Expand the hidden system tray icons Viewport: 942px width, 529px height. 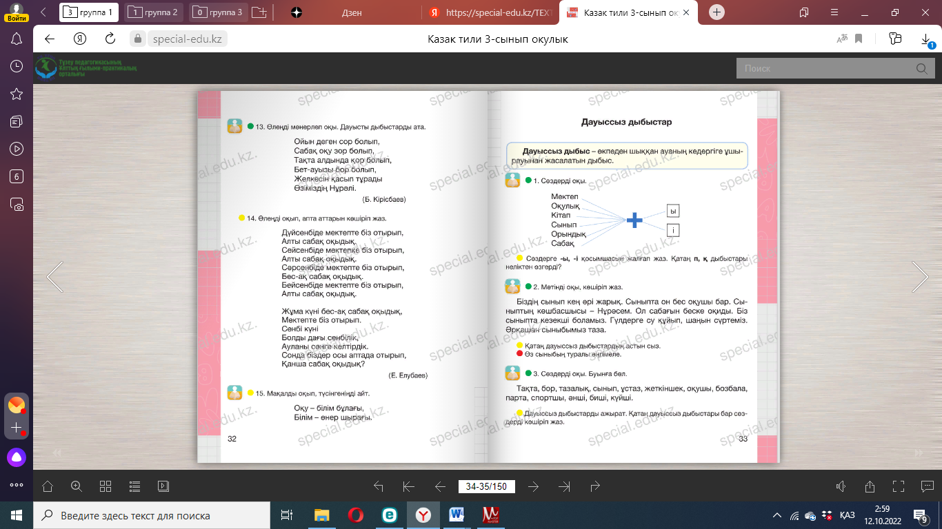777,515
